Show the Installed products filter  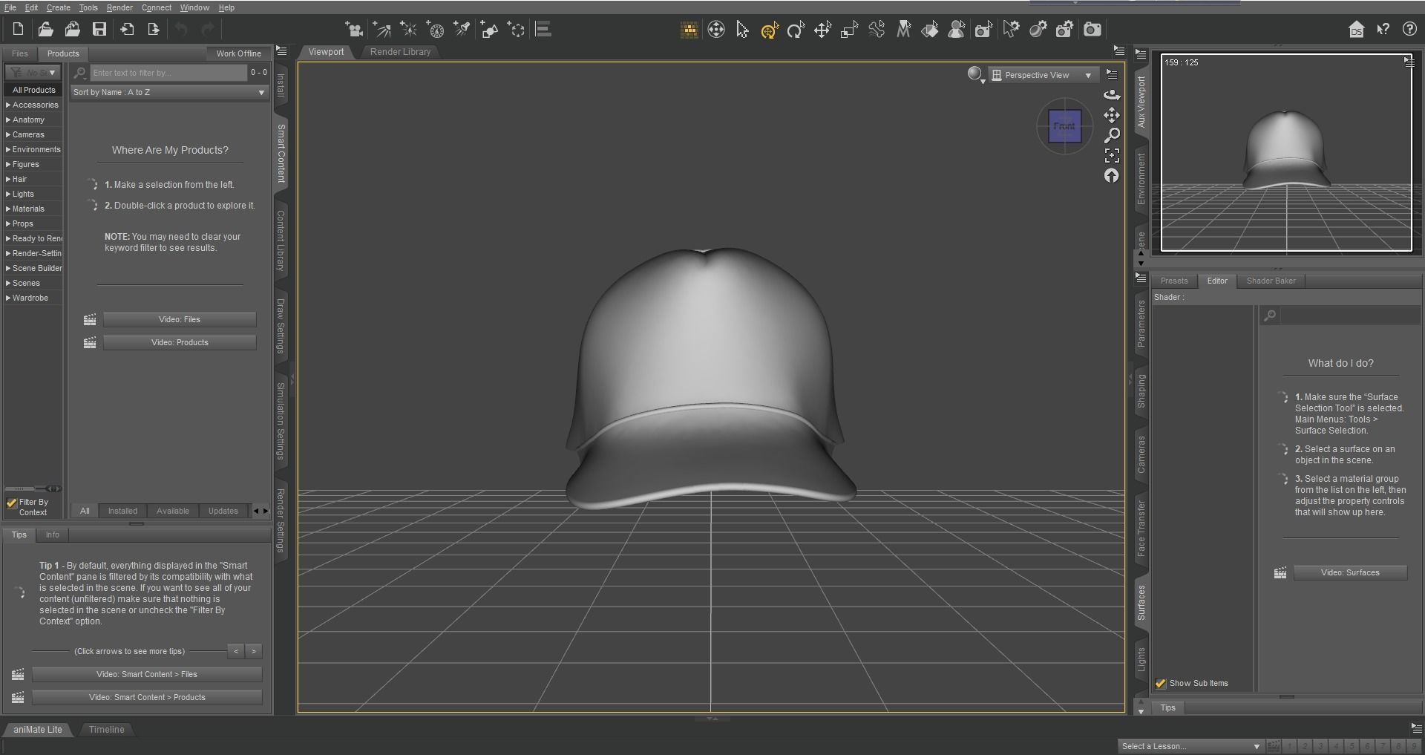click(122, 511)
